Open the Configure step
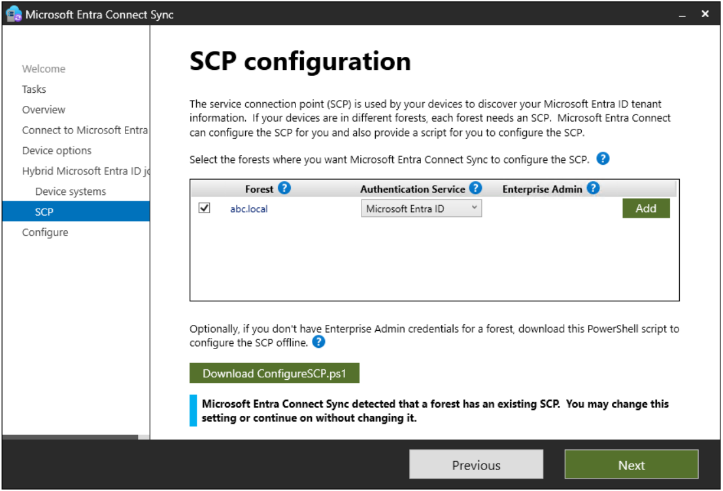Screen dimensions: 723x491 [45, 232]
